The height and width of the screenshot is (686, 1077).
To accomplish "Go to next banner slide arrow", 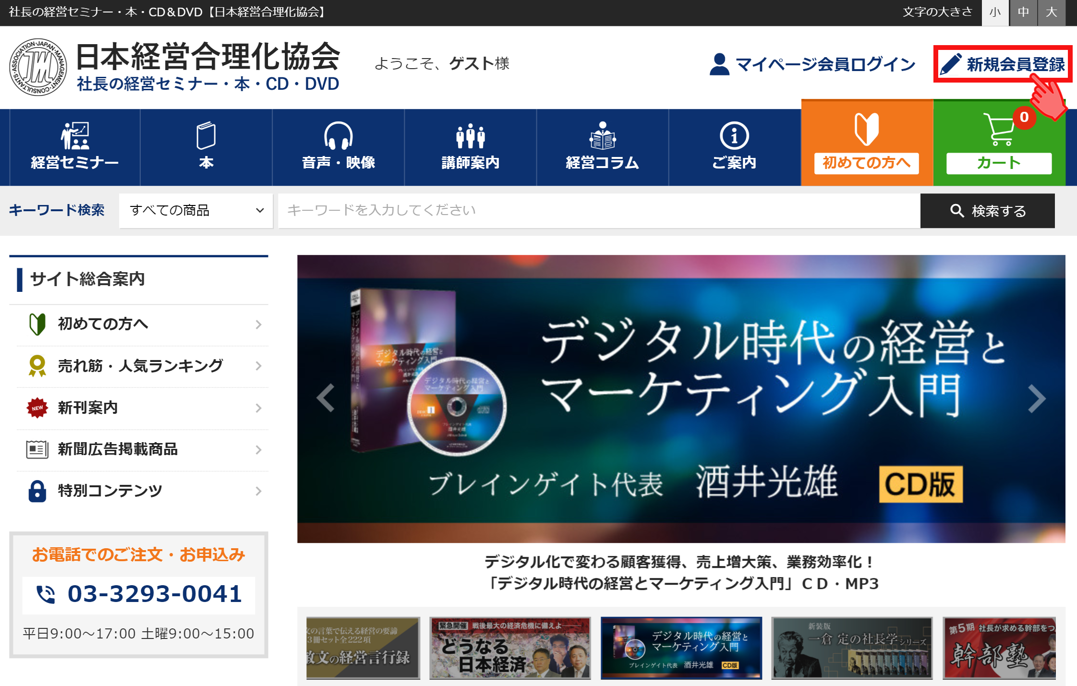I will click(x=1036, y=398).
